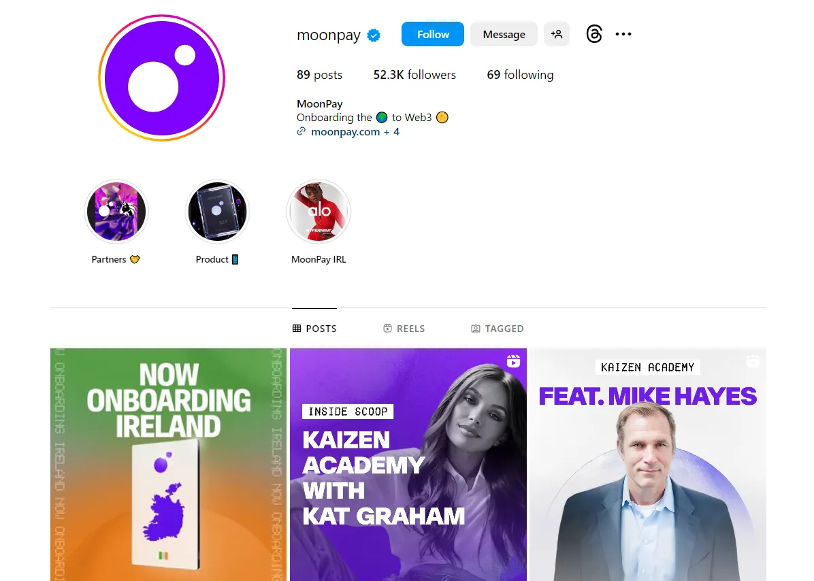The image size is (814, 581).
Task: Click the similar accounts add-person icon
Action: coord(557,34)
